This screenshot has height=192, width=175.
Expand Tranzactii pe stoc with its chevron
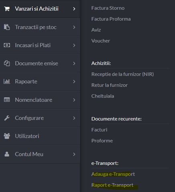(x=74, y=27)
